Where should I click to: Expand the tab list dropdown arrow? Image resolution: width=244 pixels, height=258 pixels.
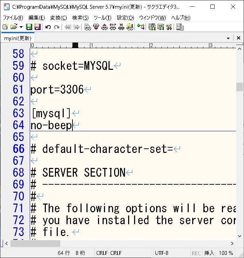[228, 38]
